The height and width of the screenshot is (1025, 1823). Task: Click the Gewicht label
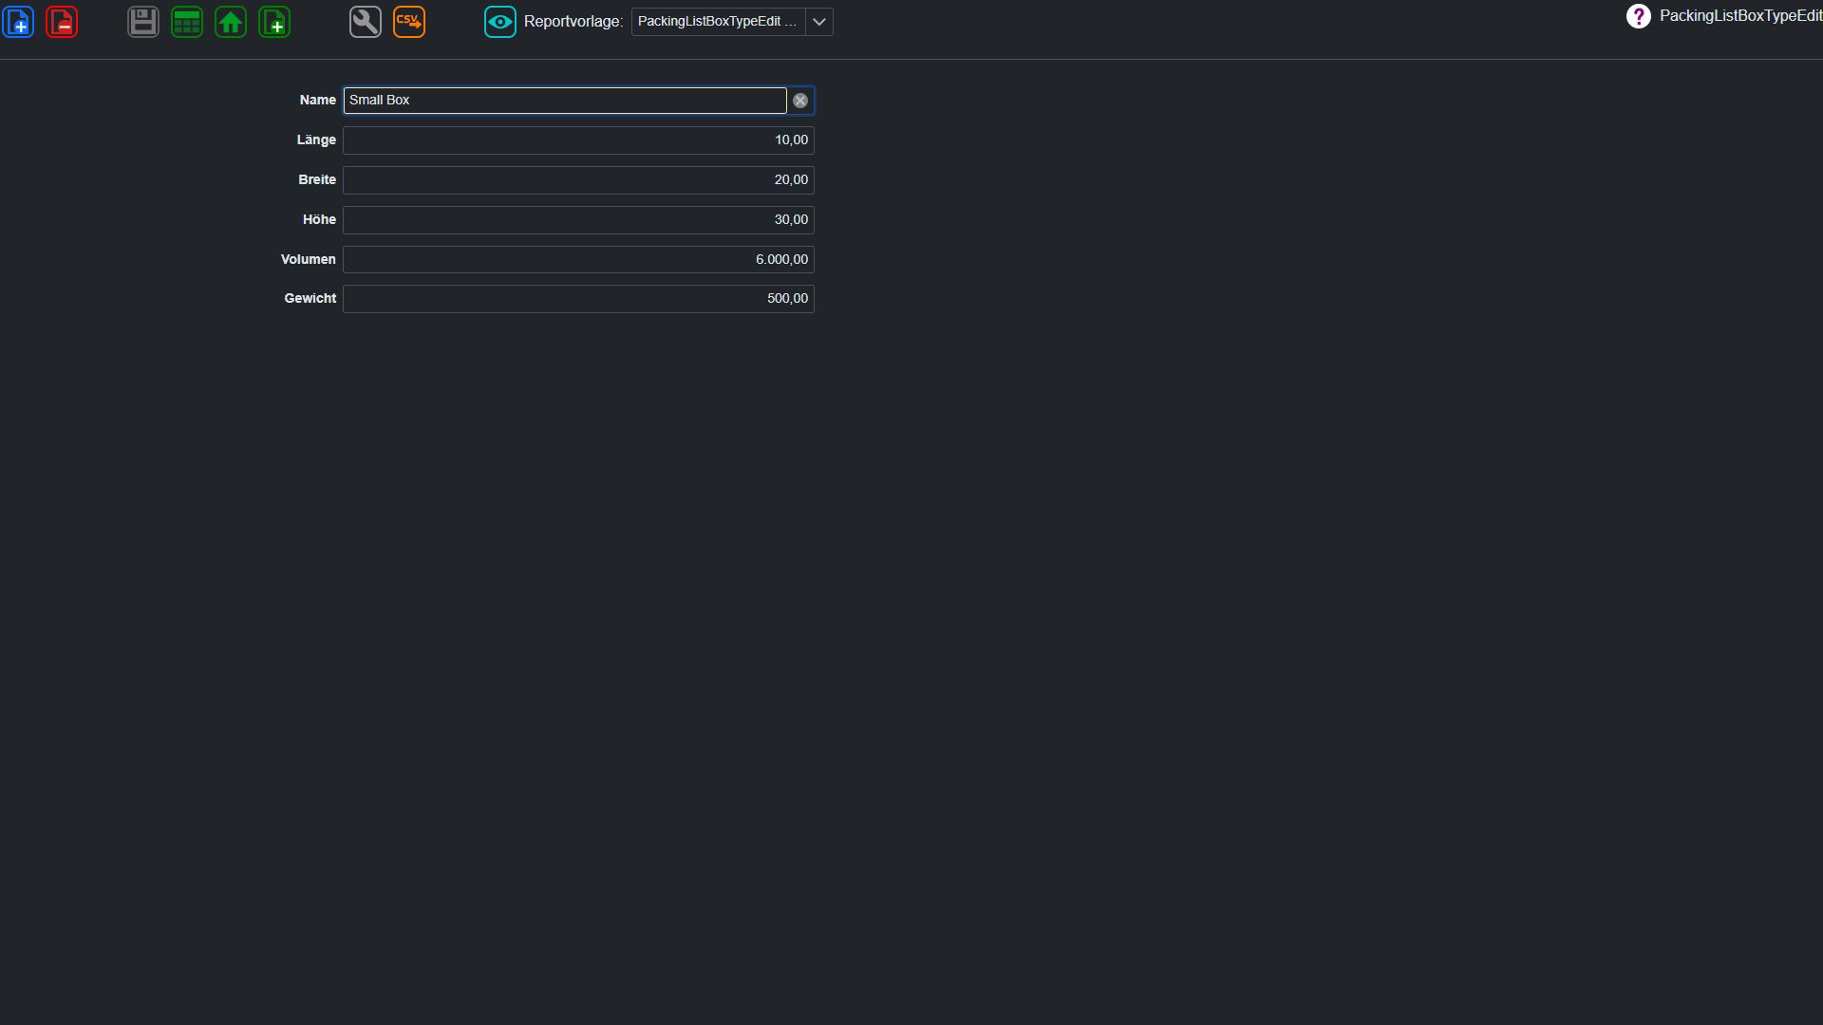pyautogui.click(x=310, y=299)
